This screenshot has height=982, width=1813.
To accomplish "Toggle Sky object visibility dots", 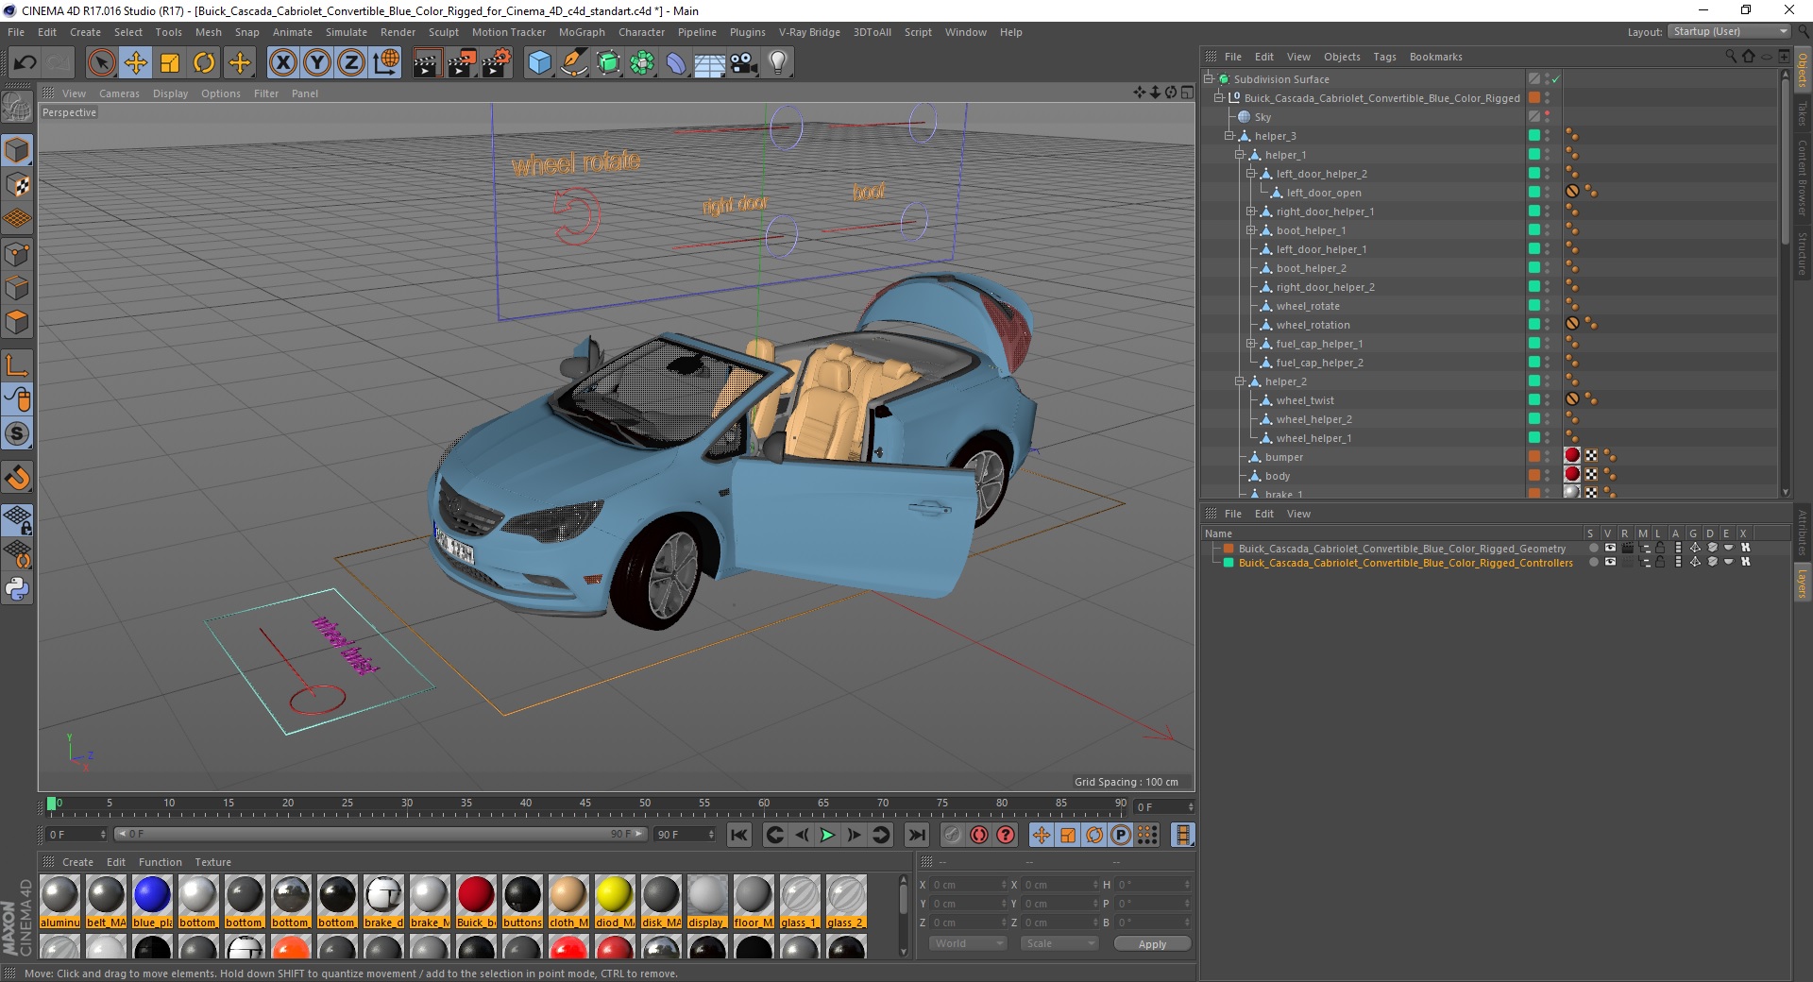I will 1547,117.
